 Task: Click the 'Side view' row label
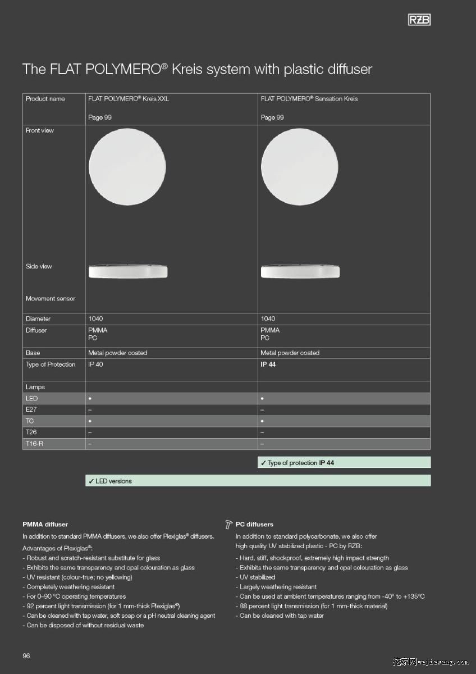(x=39, y=266)
